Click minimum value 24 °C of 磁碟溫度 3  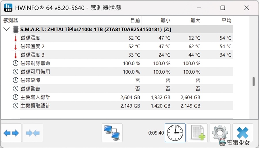point(164,55)
